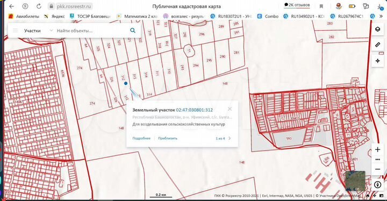Screen dimensions: 387x201
Task: Go back using the browser back arrow
Action: [11, 6]
